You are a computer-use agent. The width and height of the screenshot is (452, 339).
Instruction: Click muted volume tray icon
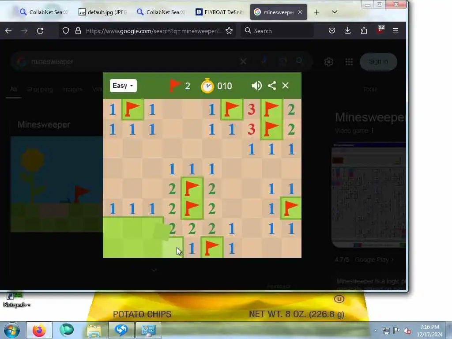click(x=407, y=331)
